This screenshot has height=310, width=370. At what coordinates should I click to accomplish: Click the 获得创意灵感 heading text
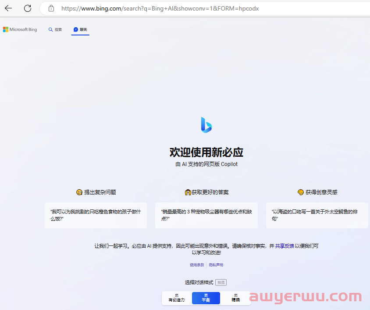(x=321, y=192)
